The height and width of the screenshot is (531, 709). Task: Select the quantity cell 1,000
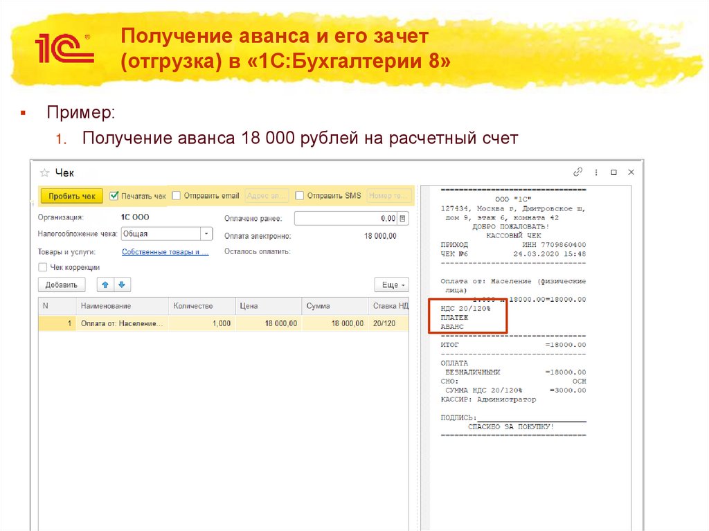click(x=201, y=323)
